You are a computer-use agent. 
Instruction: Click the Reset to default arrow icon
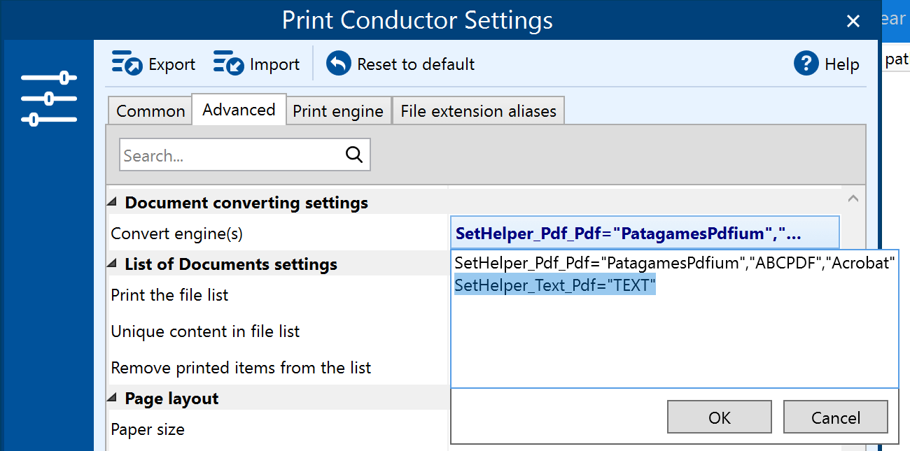[x=339, y=64]
